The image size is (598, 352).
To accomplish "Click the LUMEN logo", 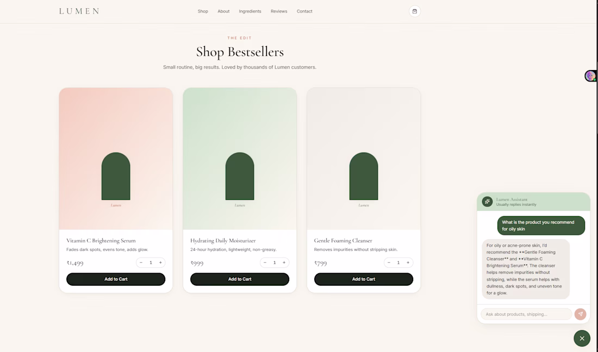I will point(79,11).
